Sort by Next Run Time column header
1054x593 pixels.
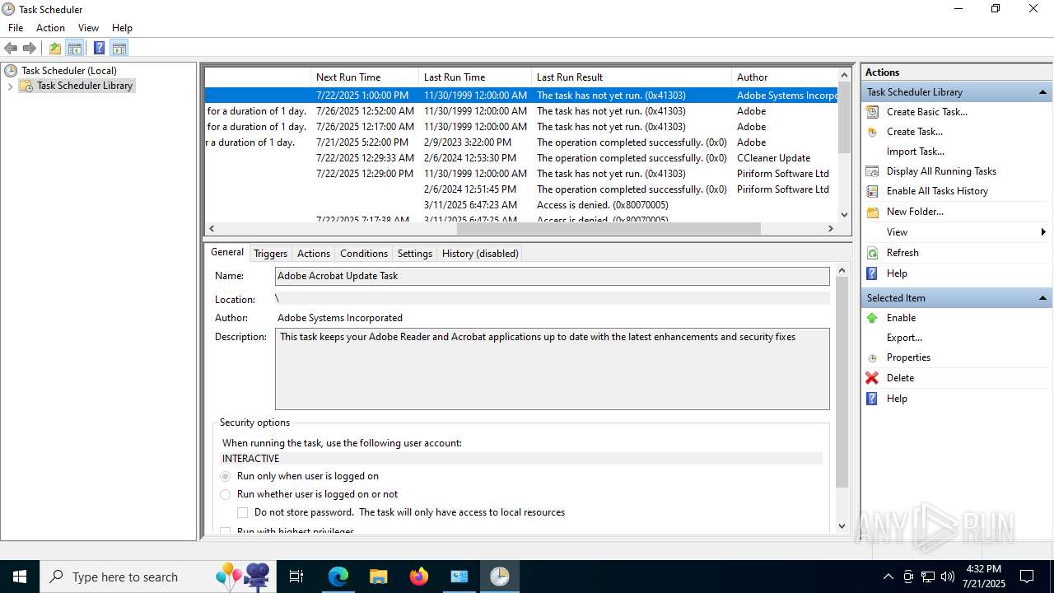(365, 77)
